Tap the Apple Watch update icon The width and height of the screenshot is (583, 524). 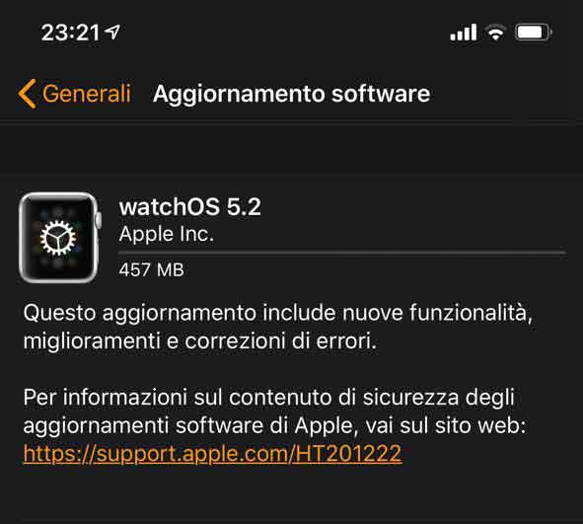coord(60,238)
